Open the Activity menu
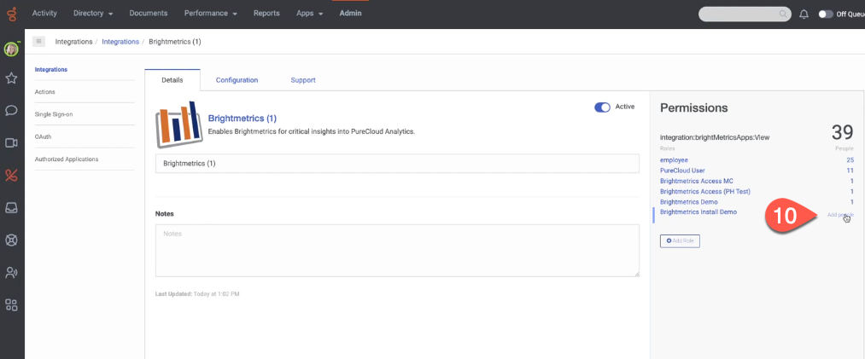The width and height of the screenshot is (865, 359). point(44,13)
